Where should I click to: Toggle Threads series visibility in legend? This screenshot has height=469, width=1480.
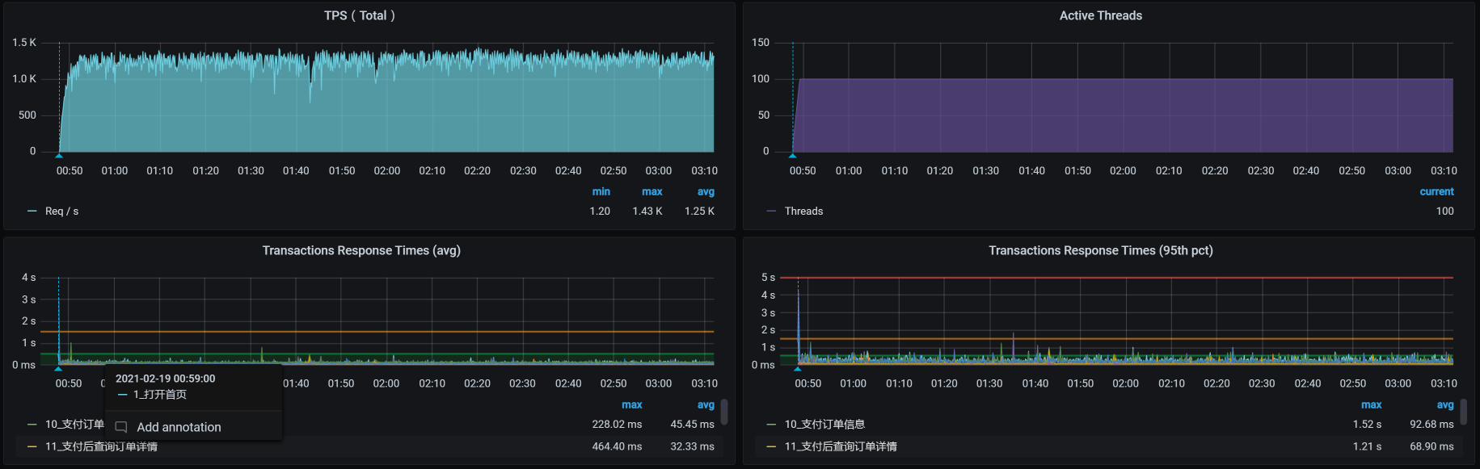[803, 211]
